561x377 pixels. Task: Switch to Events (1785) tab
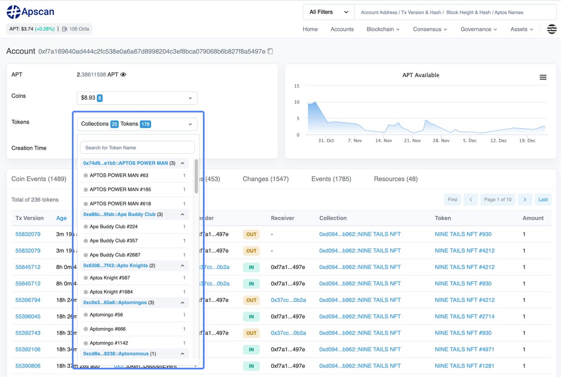[331, 179]
